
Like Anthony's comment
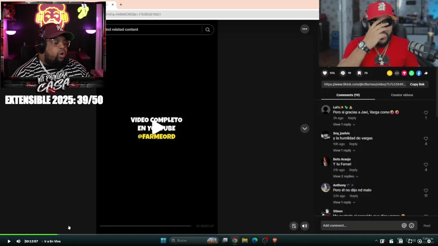pyautogui.click(x=426, y=191)
